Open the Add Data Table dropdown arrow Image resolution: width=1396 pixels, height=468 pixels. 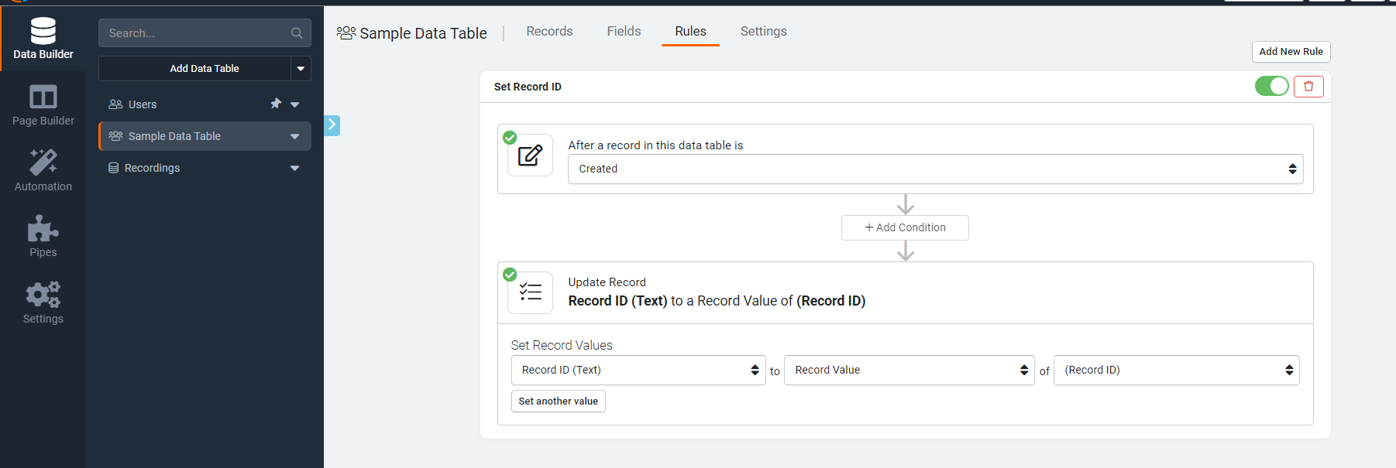tap(301, 69)
